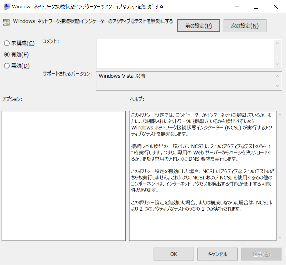This screenshot has height=265, width=286.
Task: Click scroll down arrow in supported version box
Action: [277, 86]
